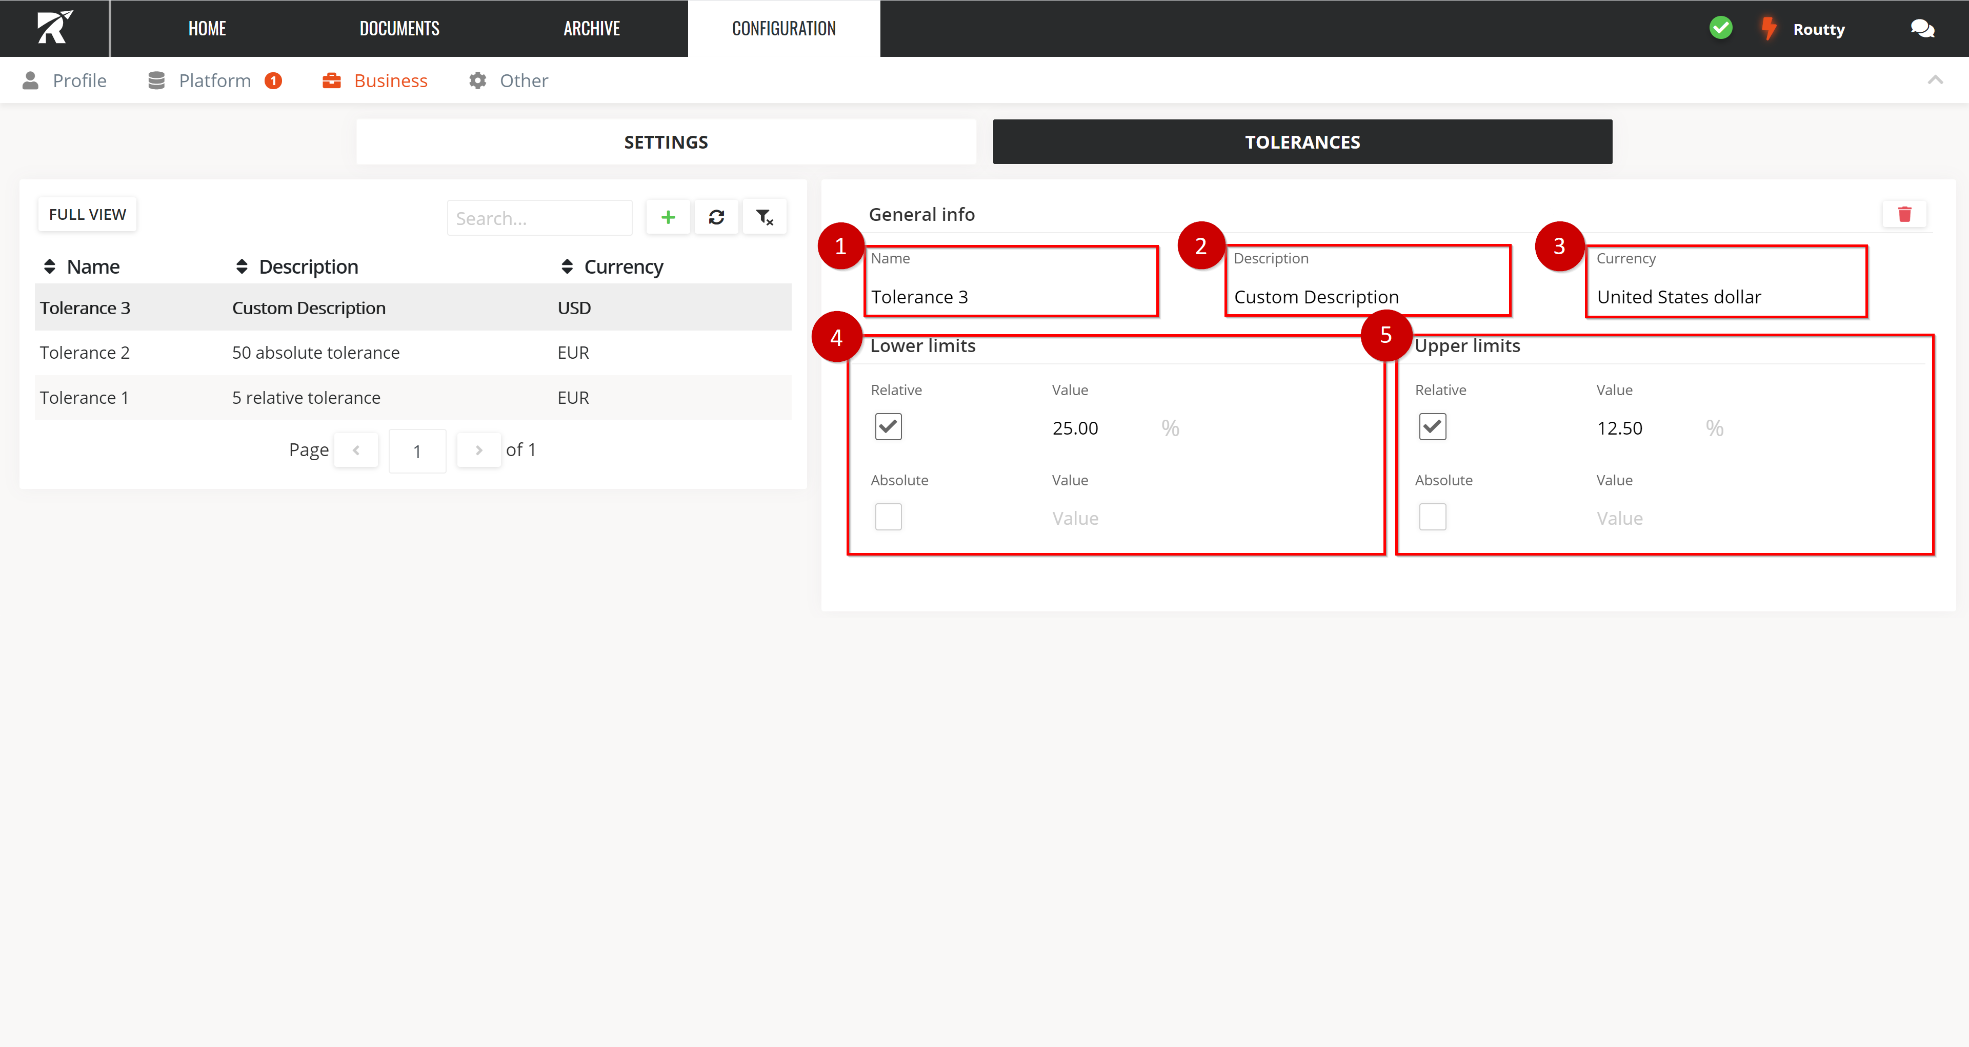Collapse the submenu with top-right chevron

pyautogui.click(x=1935, y=80)
